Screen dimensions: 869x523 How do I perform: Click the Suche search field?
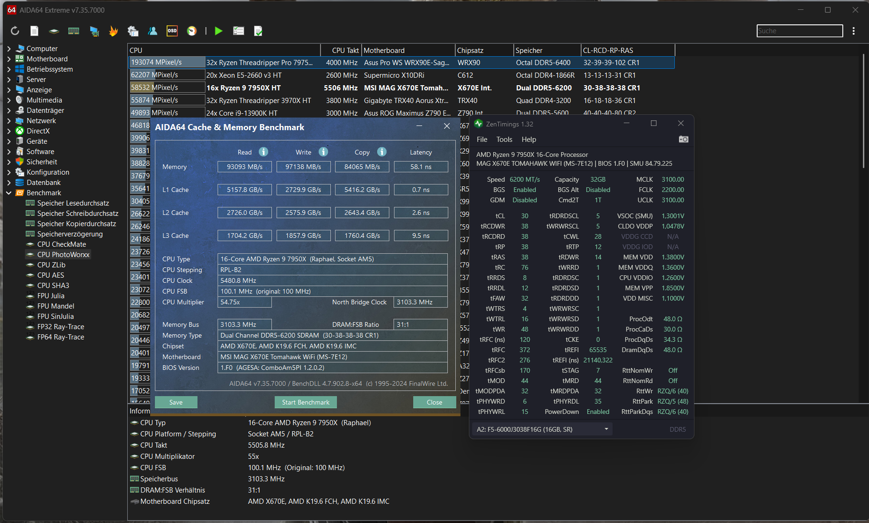(800, 31)
